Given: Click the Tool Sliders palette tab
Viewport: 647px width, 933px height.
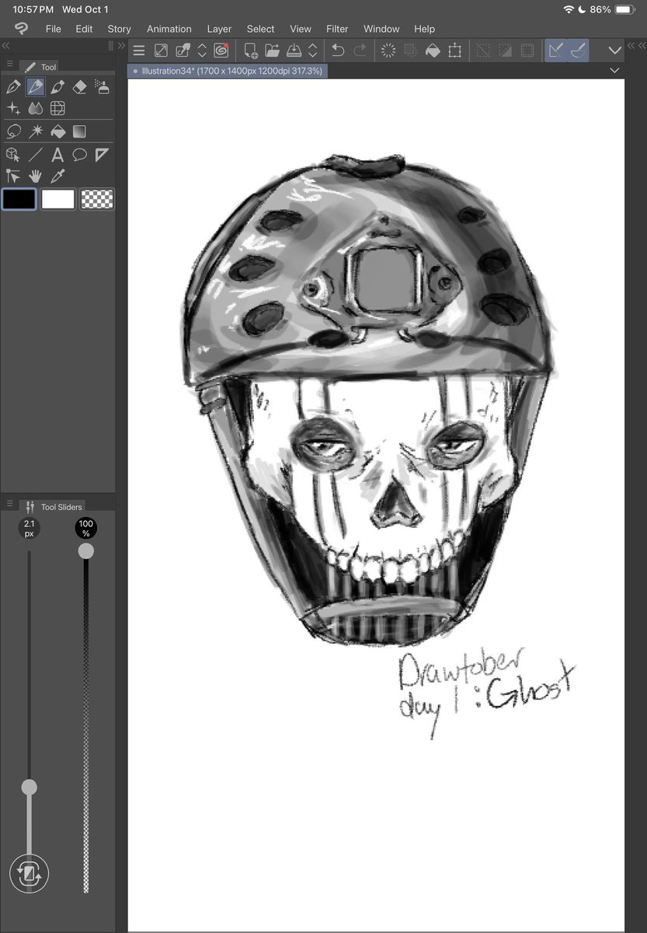Looking at the screenshot, I should pos(53,506).
